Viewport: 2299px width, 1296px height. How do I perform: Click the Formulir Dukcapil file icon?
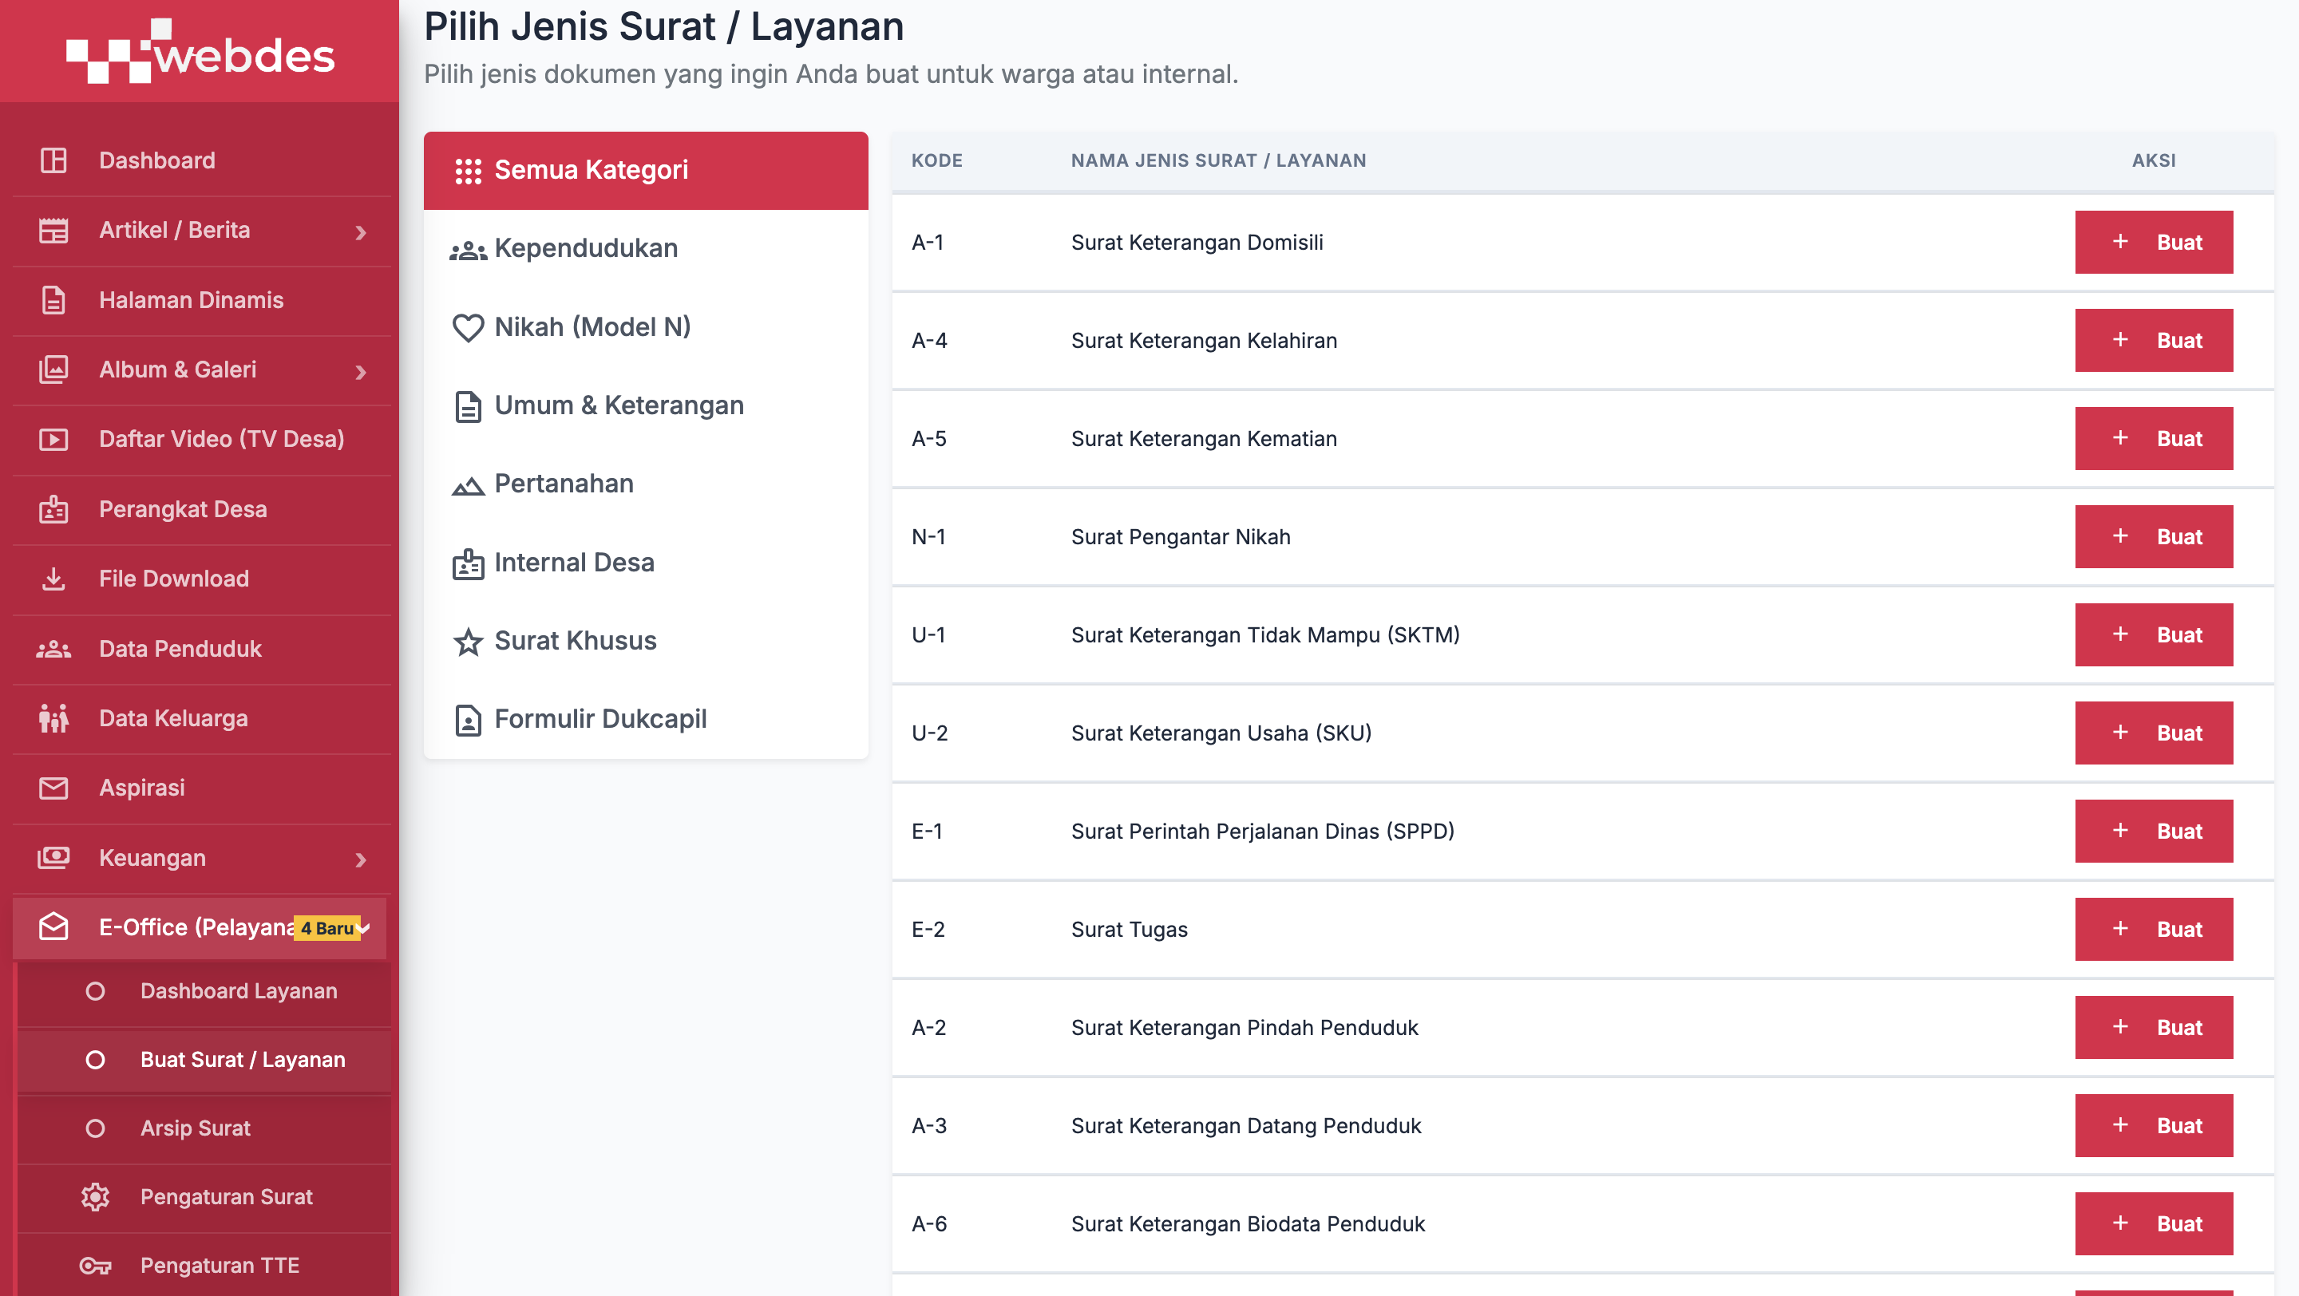point(468,720)
